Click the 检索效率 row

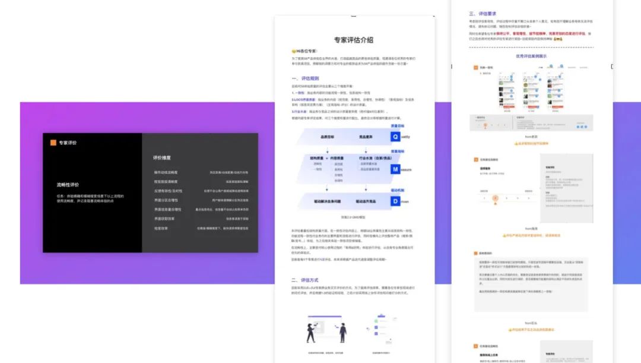tap(201, 228)
